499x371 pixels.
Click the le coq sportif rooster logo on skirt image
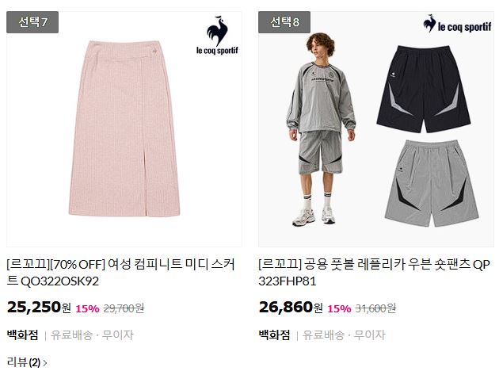pos(217,35)
